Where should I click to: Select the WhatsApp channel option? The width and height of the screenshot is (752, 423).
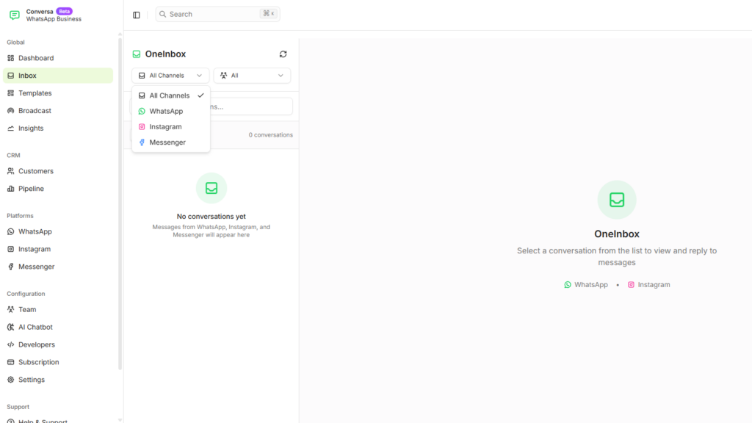pyautogui.click(x=166, y=112)
